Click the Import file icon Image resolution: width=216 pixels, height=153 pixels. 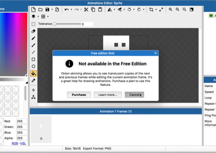57,10
